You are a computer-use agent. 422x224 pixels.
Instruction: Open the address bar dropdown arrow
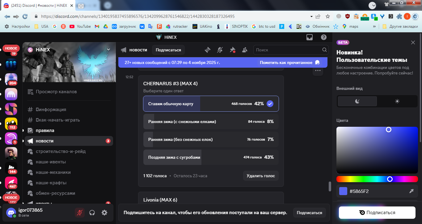click(311, 16)
